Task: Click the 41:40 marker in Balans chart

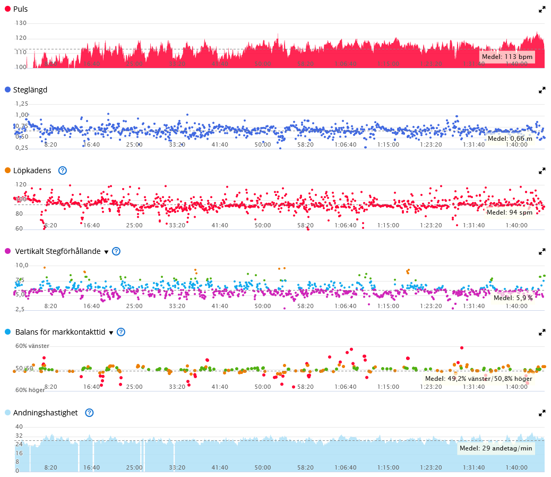Action: (220, 387)
